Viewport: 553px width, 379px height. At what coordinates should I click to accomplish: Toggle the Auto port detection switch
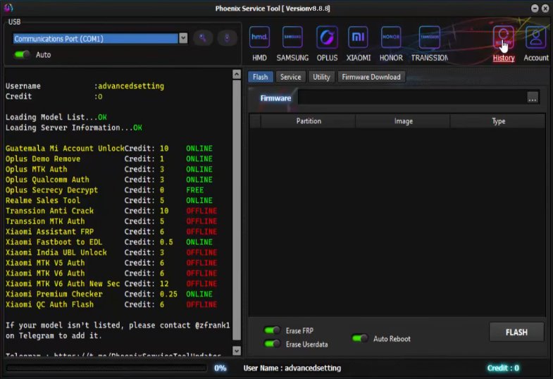click(x=23, y=54)
